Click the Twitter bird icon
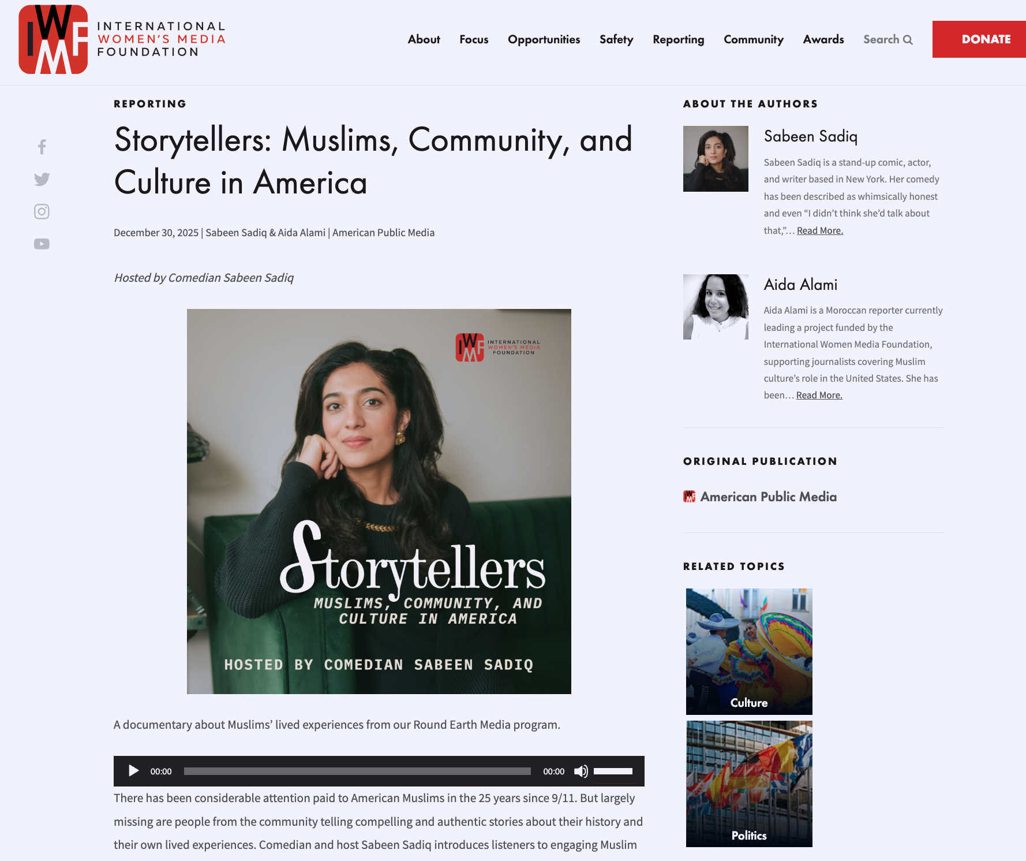This screenshot has width=1026, height=861. (x=42, y=179)
